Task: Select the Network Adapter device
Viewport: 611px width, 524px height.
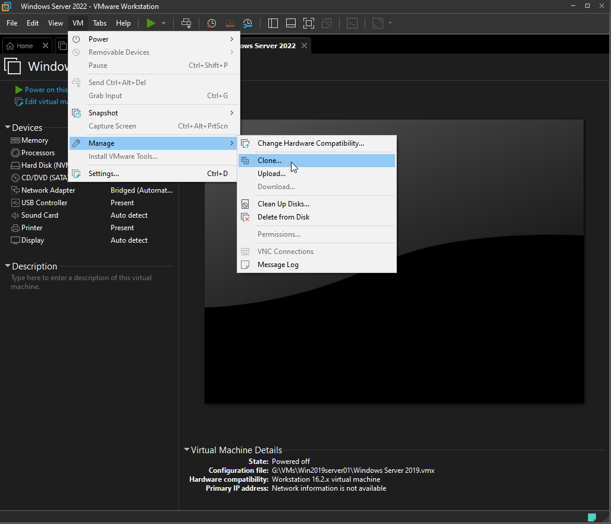Action: pyautogui.click(x=92, y=190)
